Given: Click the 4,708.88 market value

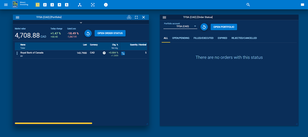Looking at the screenshot, I should point(27,35).
